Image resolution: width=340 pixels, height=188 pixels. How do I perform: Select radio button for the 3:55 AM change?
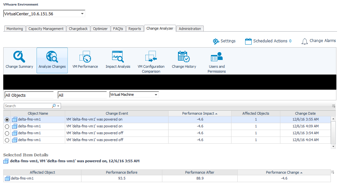click(x=7, y=120)
